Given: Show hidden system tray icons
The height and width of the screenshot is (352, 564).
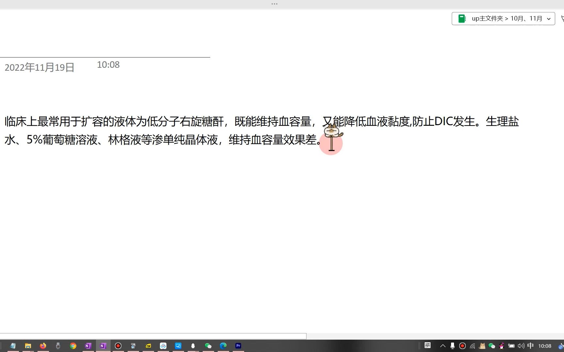Looking at the screenshot, I should (x=443, y=346).
